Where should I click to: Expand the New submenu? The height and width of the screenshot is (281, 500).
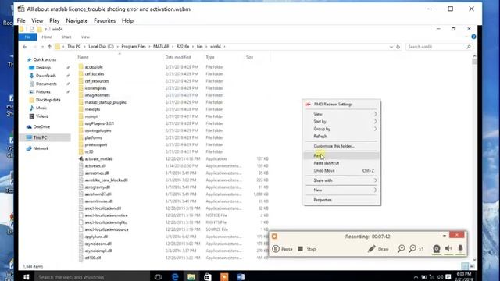point(341,190)
